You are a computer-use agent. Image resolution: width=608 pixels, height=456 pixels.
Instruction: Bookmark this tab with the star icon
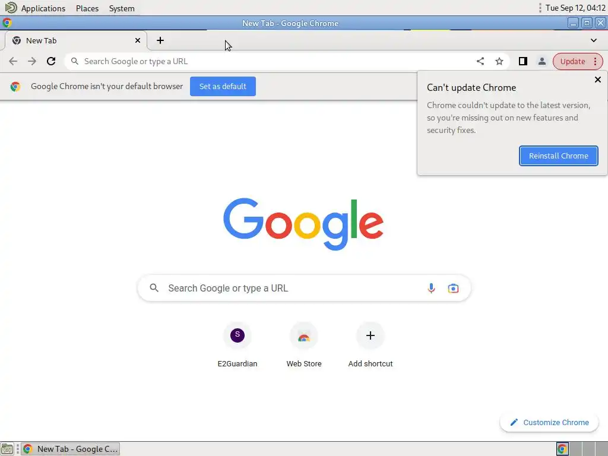click(x=499, y=61)
